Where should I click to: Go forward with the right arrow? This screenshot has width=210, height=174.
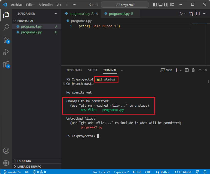97,5
